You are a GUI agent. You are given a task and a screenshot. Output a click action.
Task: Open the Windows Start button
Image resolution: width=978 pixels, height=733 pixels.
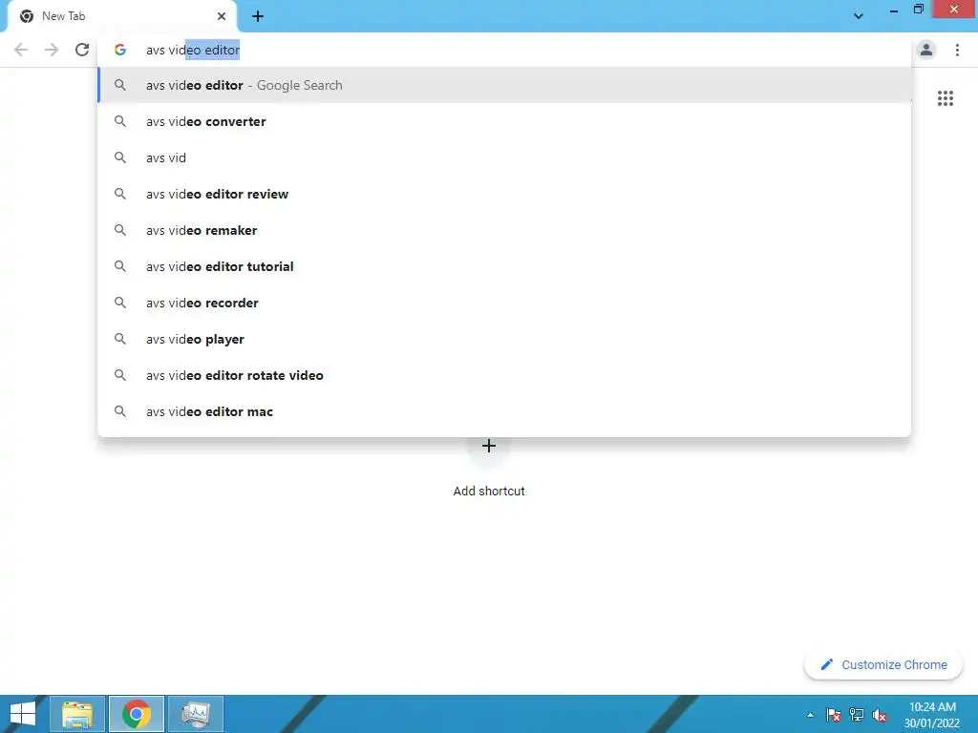click(x=23, y=714)
